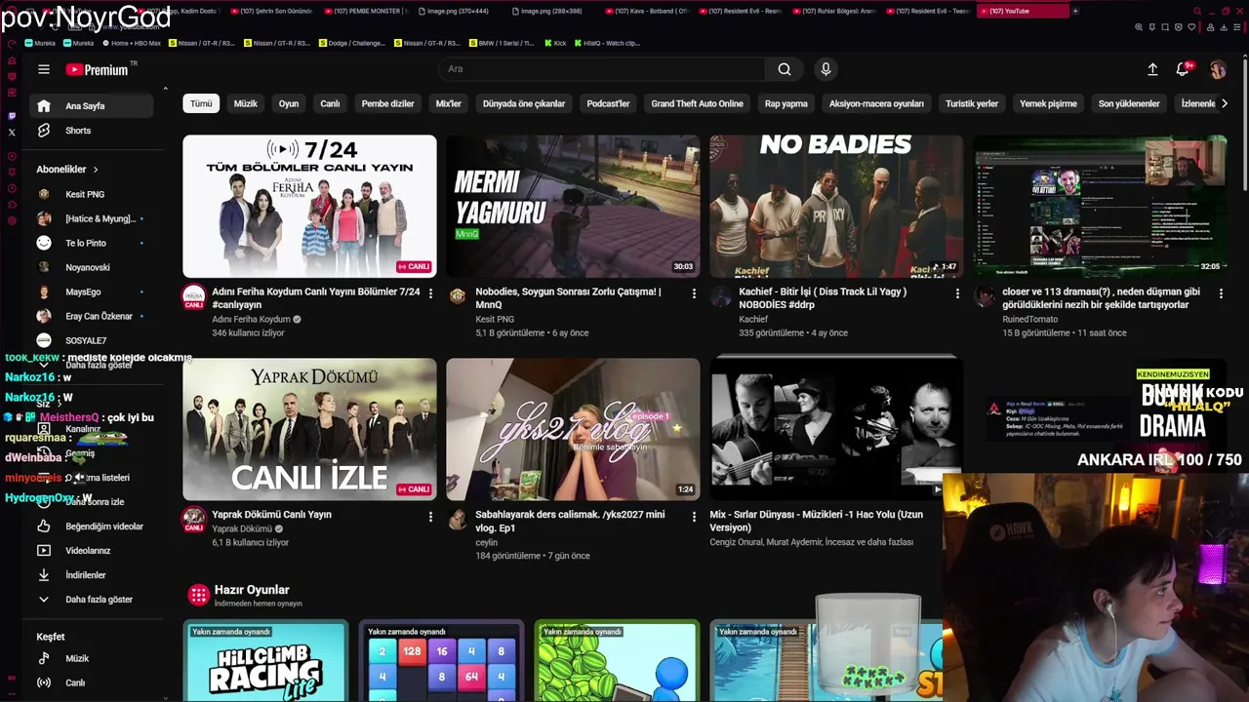Open more options for Kachief - Bitir İşi video

pyautogui.click(x=957, y=293)
